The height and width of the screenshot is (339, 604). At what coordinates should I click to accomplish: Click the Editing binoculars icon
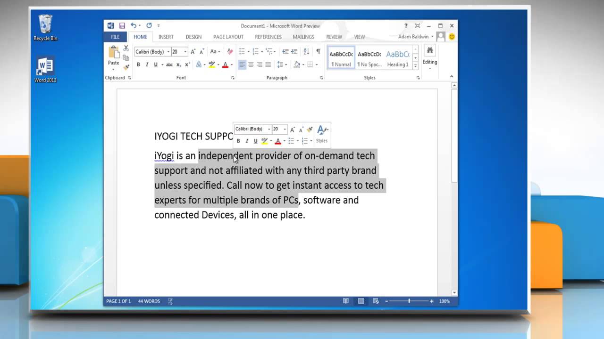(x=430, y=50)
